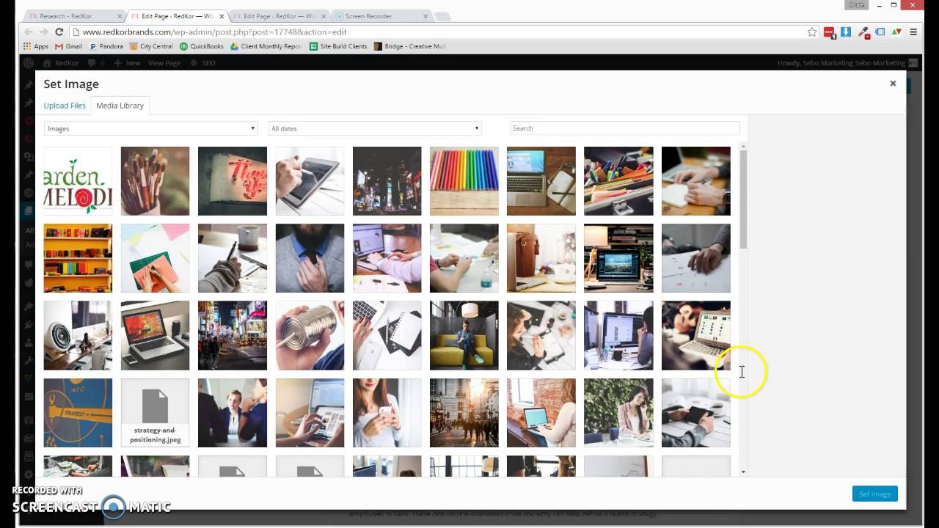Close the Research - RedKor browser tab

tap(120, 16)
